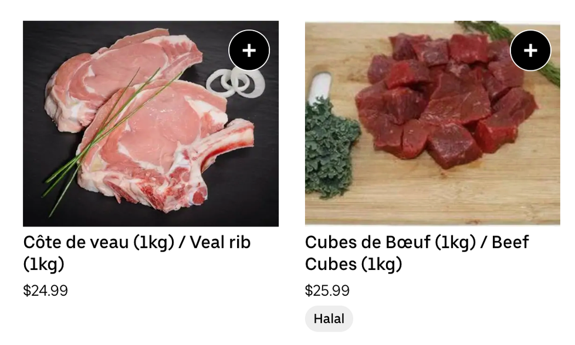Tap the circular add icon over the beef photo
Image resolution: width=575 pixels, height=345 pixels.
click(x=530, y=50)
